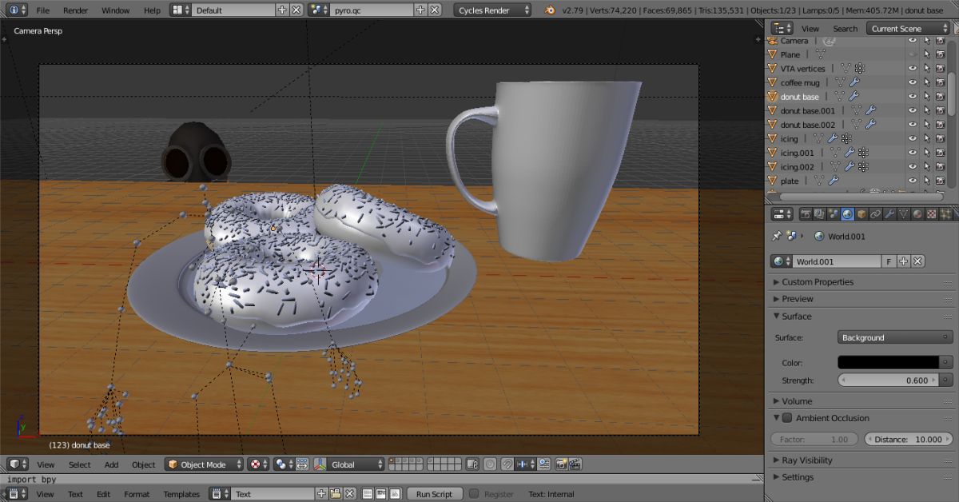
Task: Open the Surface Background shader dropdown
Action: pos(895,337)
